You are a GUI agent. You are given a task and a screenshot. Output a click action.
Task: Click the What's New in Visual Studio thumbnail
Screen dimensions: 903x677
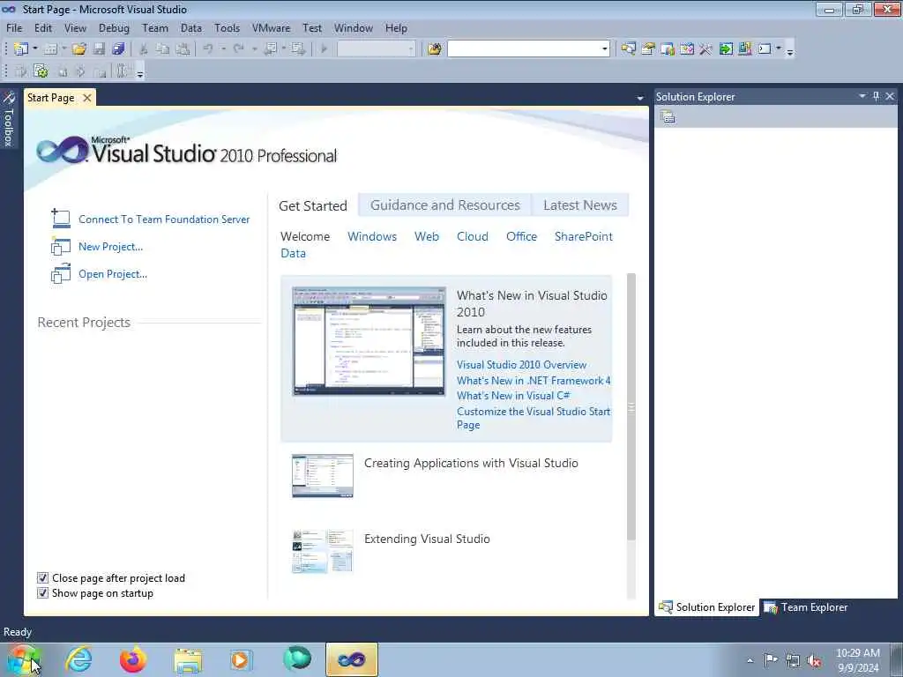point(369,341)
